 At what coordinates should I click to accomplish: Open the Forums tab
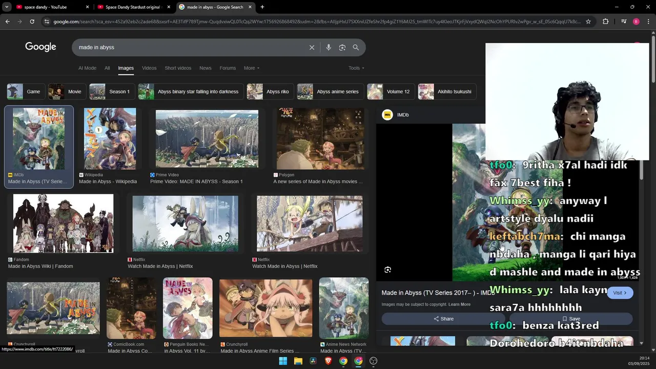point(228,68)
